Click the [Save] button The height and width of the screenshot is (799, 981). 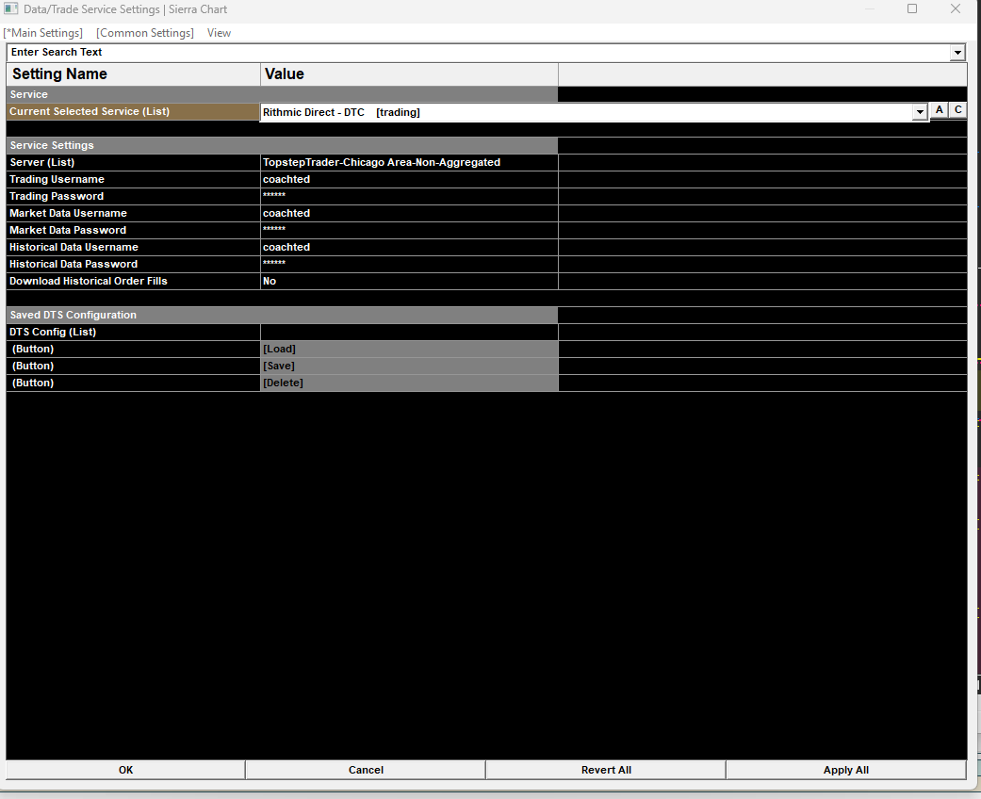coord(409,366)
